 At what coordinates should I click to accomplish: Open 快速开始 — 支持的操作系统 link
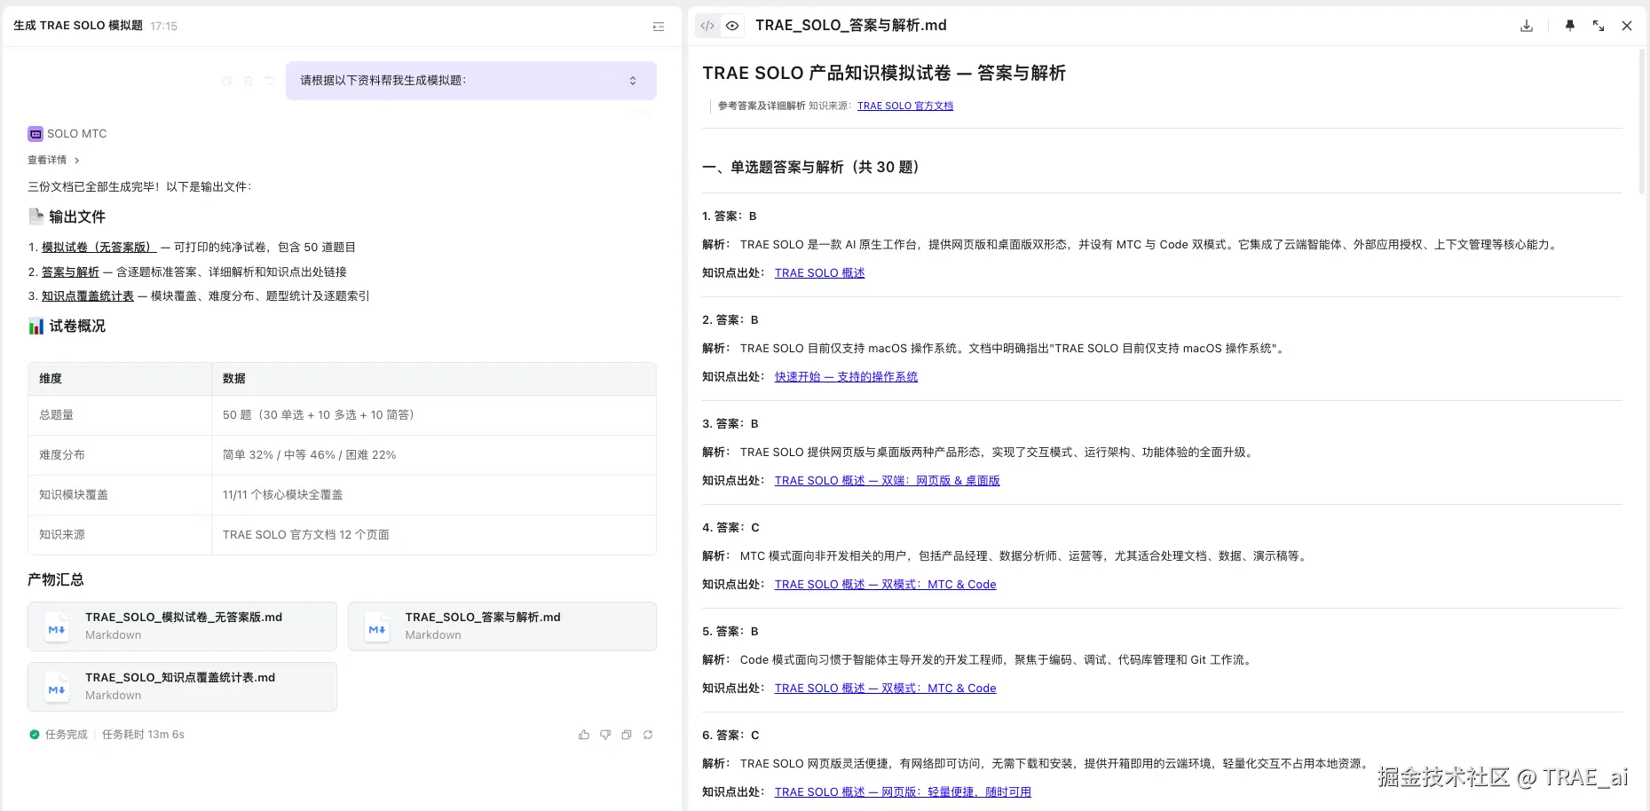(x=846, y=377)
